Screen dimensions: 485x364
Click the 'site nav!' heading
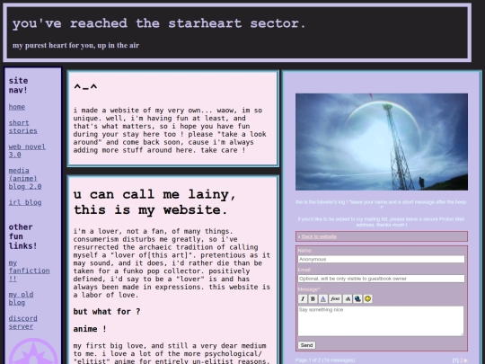click(18, 85)
